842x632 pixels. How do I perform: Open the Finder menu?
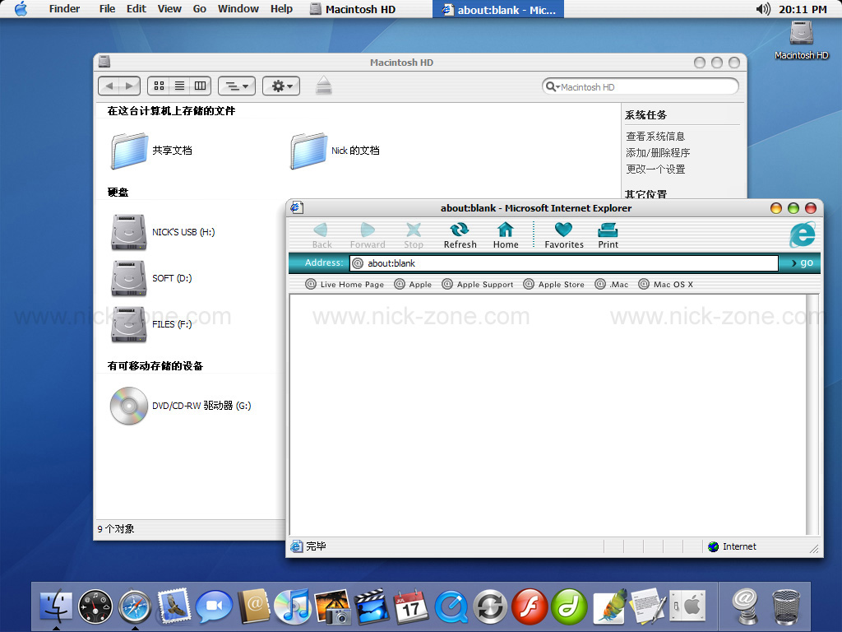[x=64, y=8]
